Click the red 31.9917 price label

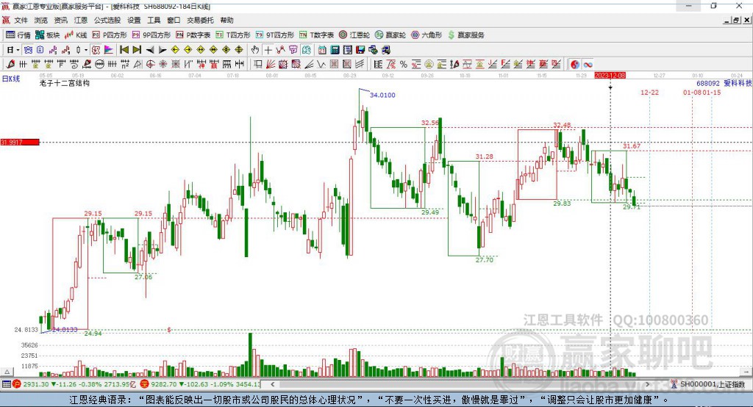click(20, 142)
